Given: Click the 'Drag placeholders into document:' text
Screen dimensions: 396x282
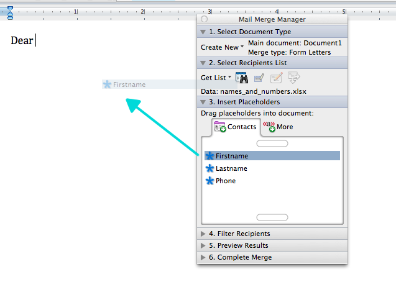Looking at the screenshot, I should coord(257,113).
